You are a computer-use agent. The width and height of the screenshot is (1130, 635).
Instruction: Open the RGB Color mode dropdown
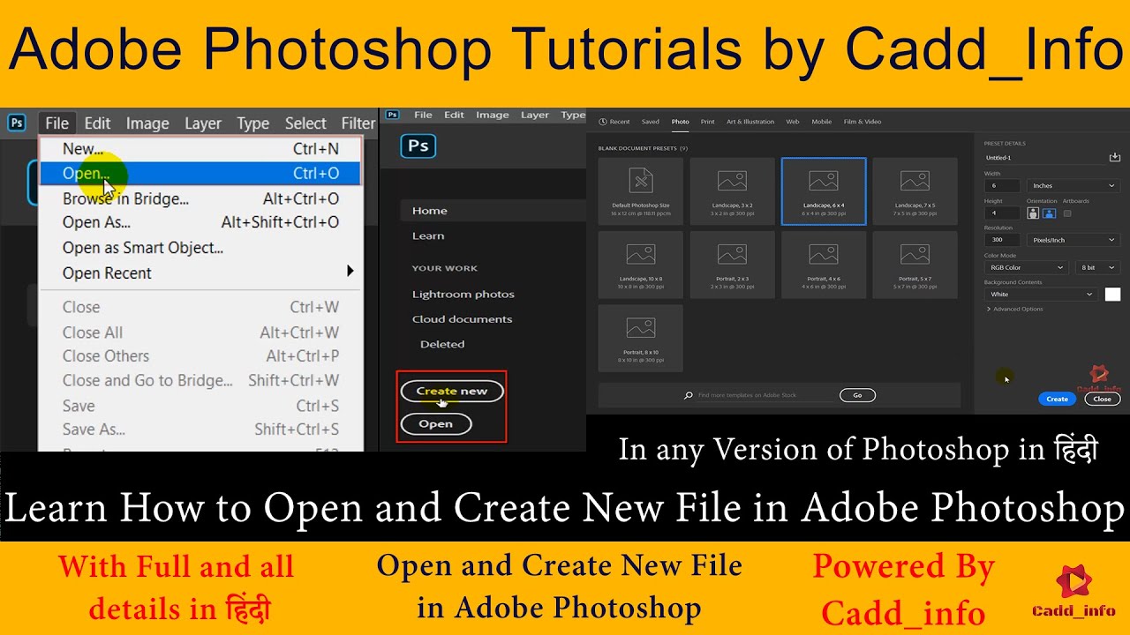[1026, 267]
